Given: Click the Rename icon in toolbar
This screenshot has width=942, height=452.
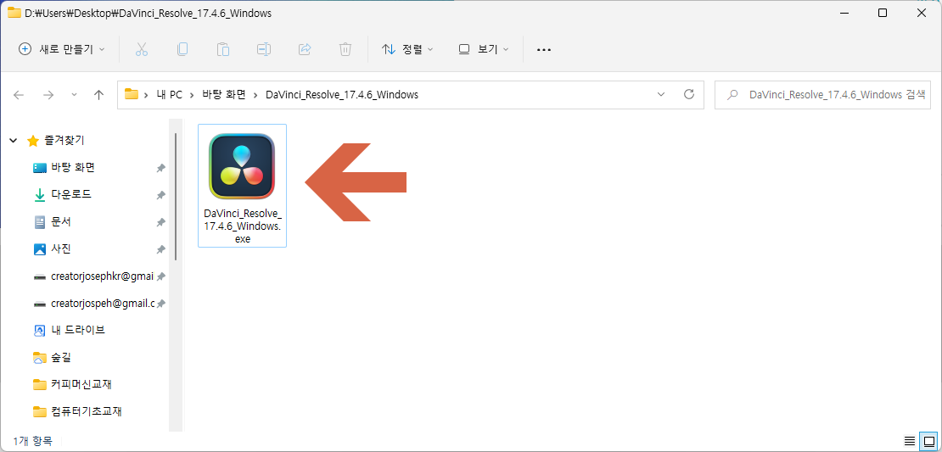Looking at the screenshot, I should point(264,49).
